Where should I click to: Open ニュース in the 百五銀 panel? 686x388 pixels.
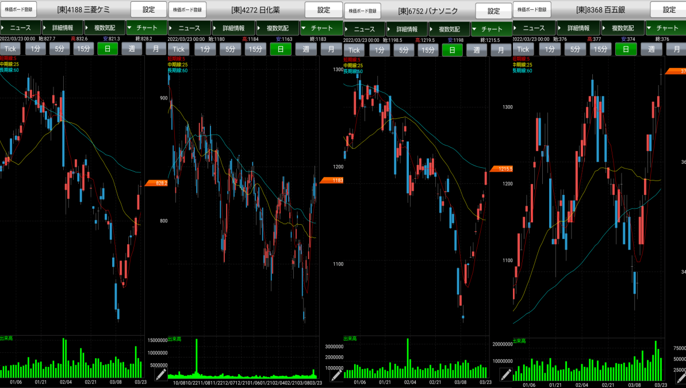[x=533, y=28]
